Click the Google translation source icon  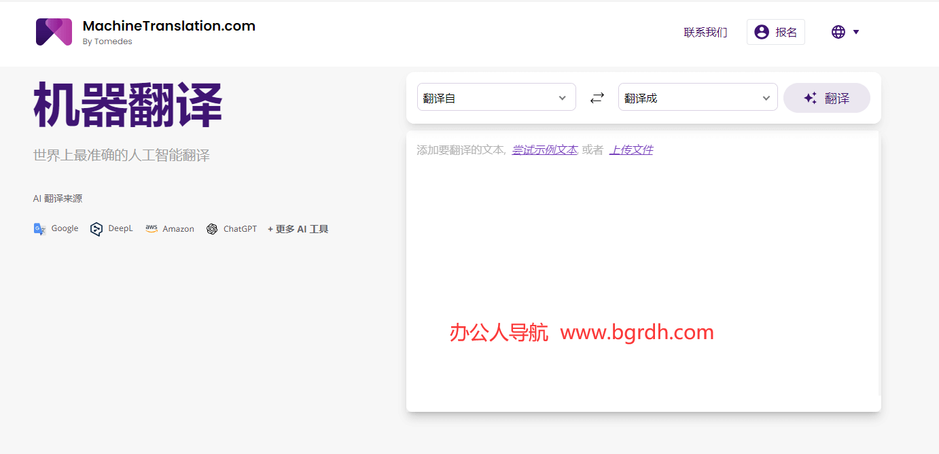coord(39,228)
